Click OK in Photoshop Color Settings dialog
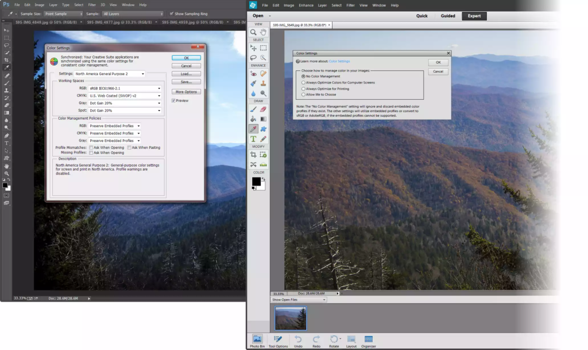Image resolution: width=588 pixels, height=350 pixels. pyautogui.click(x=187, y=58)
